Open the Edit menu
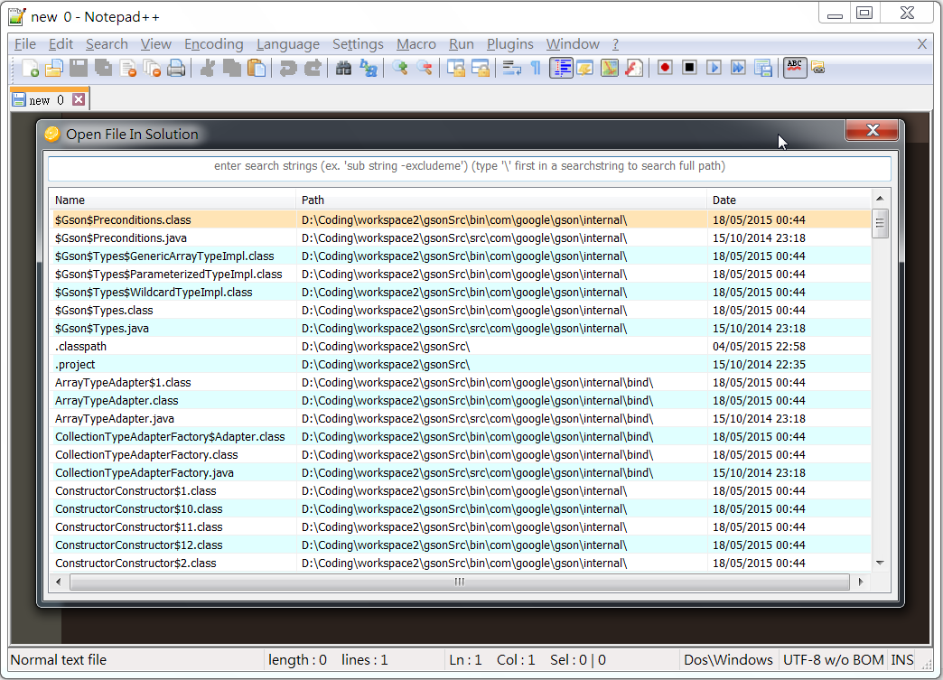Screen dimensions: 943x680 (61, 44)
